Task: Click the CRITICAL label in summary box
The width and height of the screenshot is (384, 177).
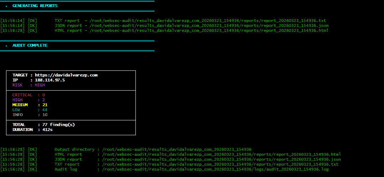Action: coord(22,95)
